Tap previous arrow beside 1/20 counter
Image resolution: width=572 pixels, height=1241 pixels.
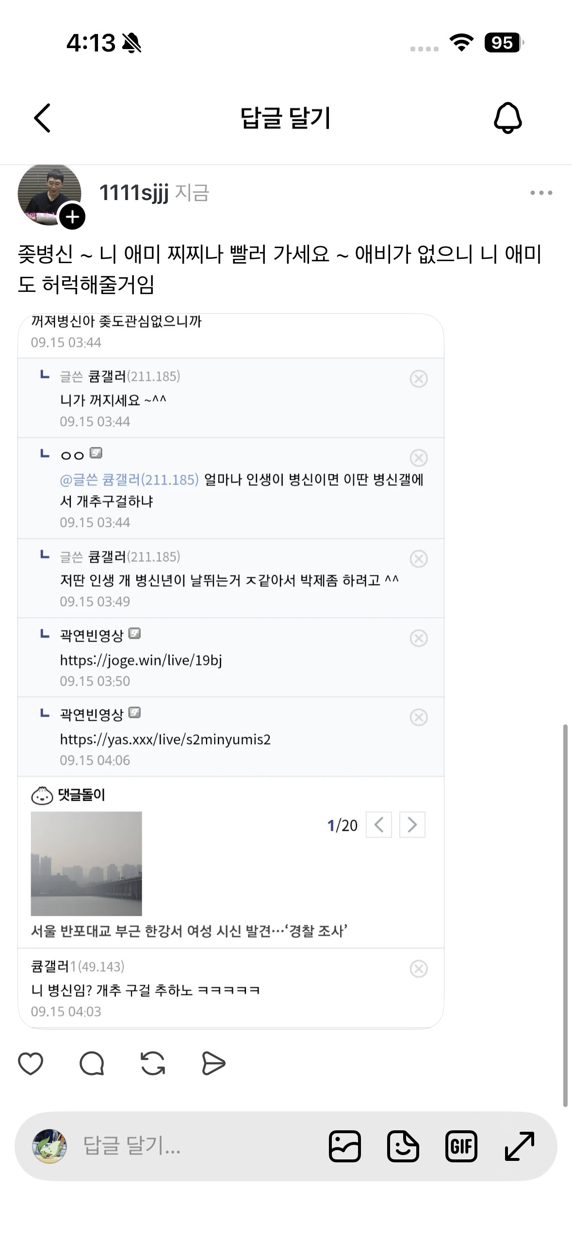pos(379,824)
